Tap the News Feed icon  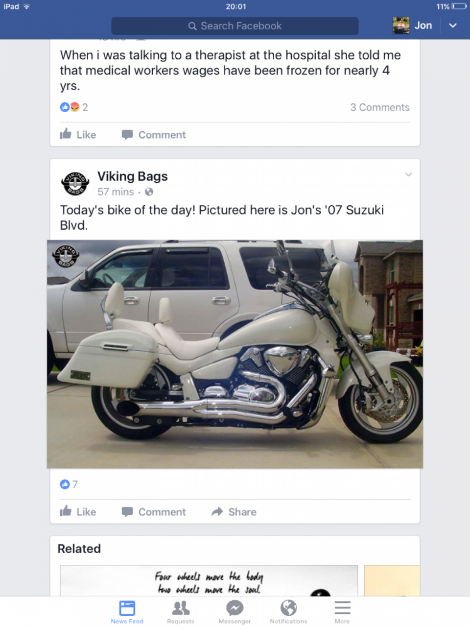pos(127,611)
